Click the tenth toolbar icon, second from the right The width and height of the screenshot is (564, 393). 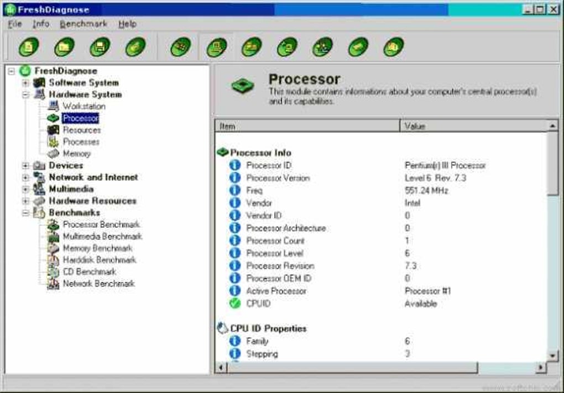click(358, 47)
